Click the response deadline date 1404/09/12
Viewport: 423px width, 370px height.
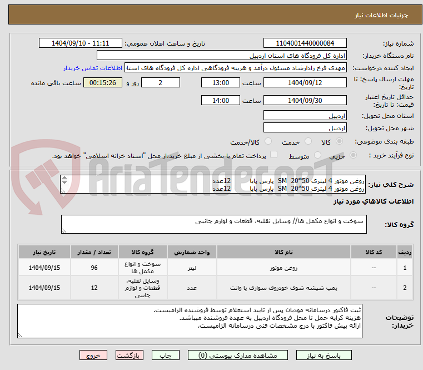click(x=305, y=82)
